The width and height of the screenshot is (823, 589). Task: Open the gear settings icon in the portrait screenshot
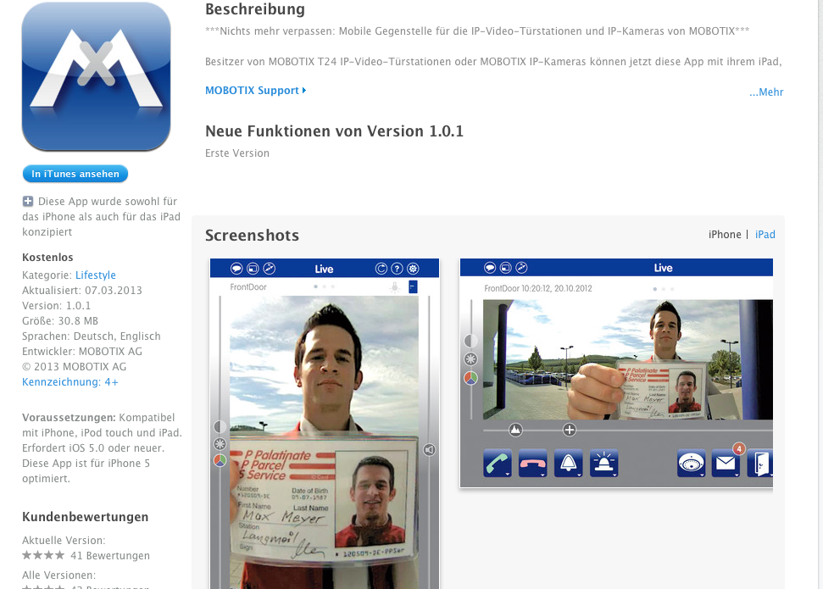414,269
